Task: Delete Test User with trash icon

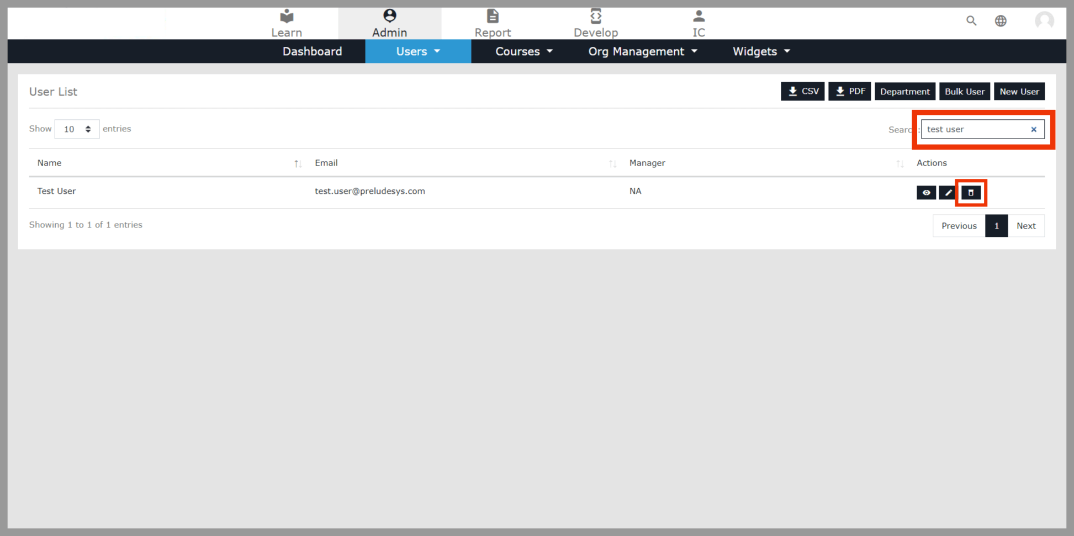Action: click(x=971, y=193)
